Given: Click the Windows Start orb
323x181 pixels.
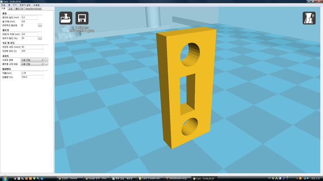Looking at the screenshot, I should tap(5, 178).
